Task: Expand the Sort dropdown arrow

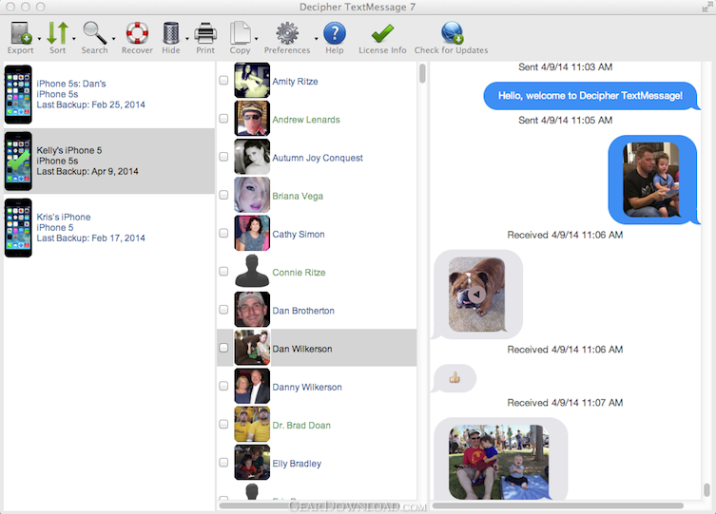Action: point(74,39)
